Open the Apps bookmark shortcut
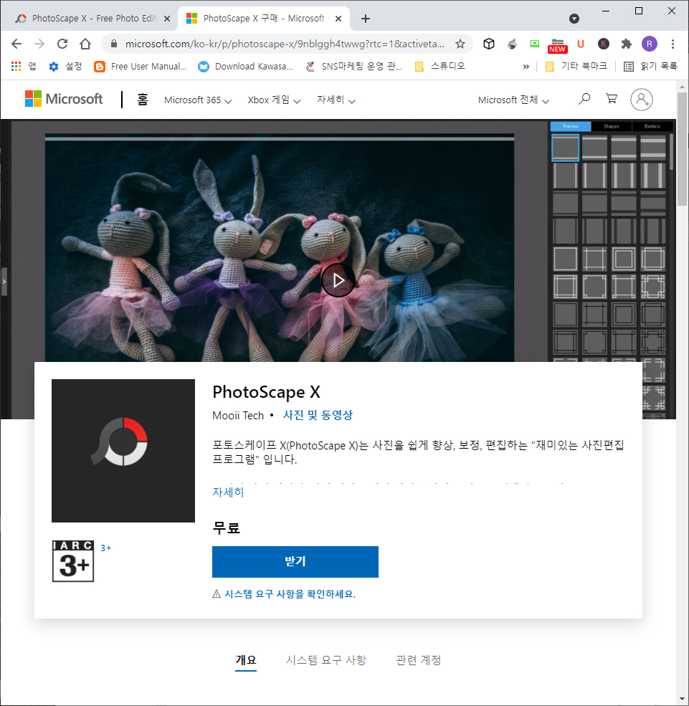 click(24, 67)
